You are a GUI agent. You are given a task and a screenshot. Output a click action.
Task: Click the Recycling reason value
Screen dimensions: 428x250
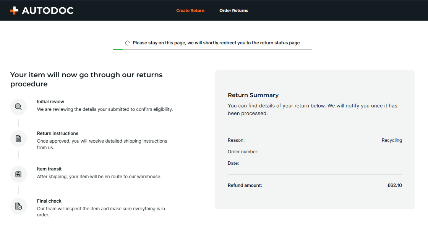392,140
